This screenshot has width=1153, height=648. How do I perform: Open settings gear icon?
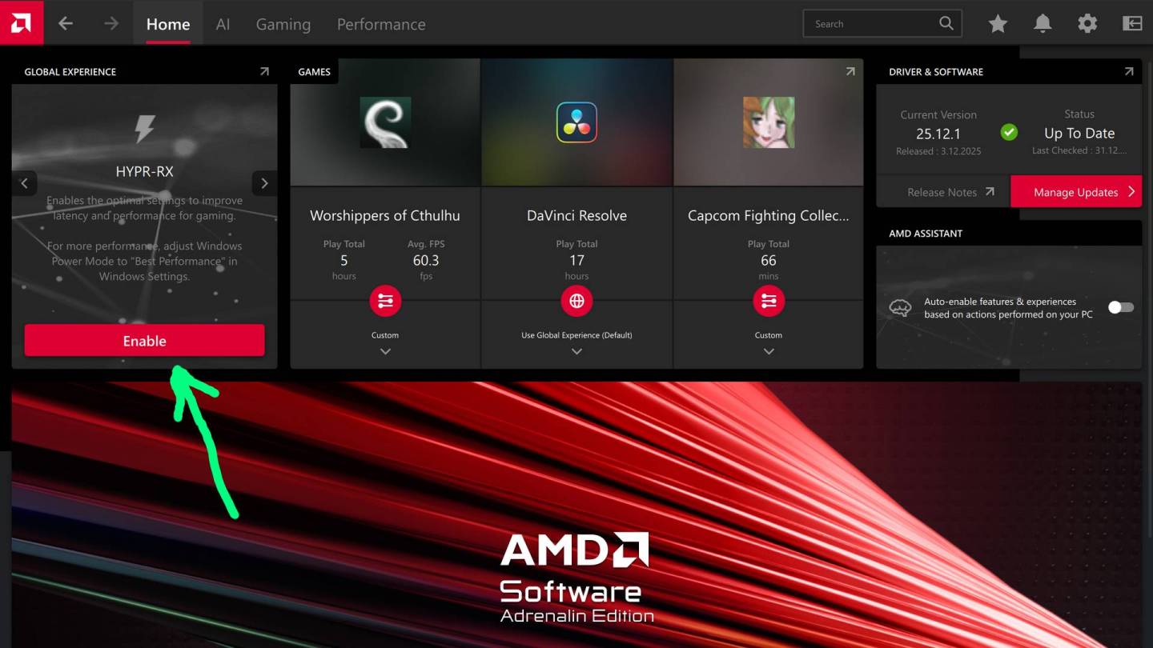pyautogui.click(x=1087, y=24)
